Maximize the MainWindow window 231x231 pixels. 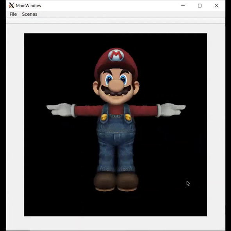[200, 5]
